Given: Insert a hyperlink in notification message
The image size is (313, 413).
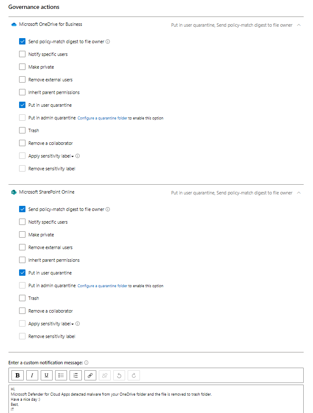Looking at the screenshot, I should [x=90, y=375].
